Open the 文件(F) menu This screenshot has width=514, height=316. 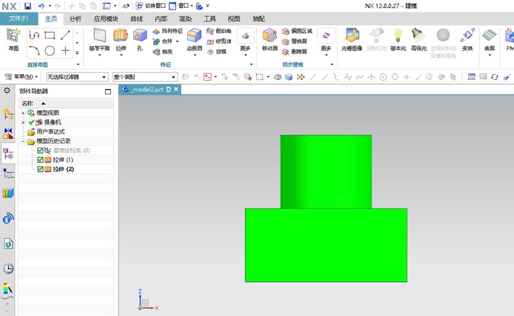pyautogui.click(x=18, y=18)
